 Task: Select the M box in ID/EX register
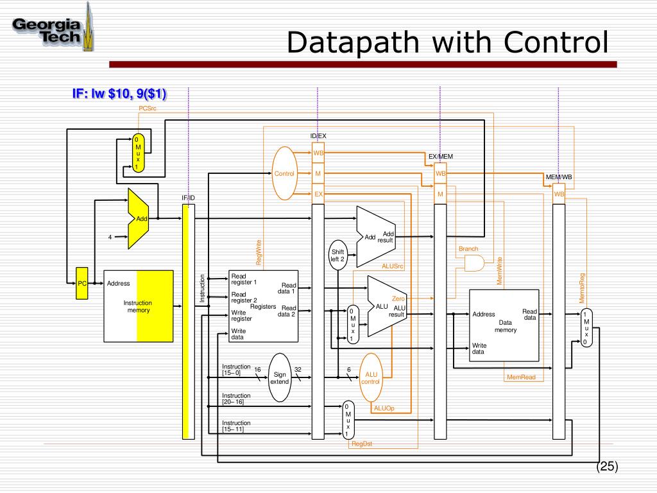[318, 173]
